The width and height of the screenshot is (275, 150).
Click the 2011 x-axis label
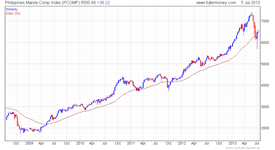point(131,143)
